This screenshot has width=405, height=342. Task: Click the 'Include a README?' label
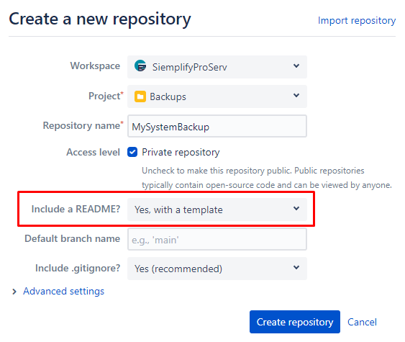76,209
